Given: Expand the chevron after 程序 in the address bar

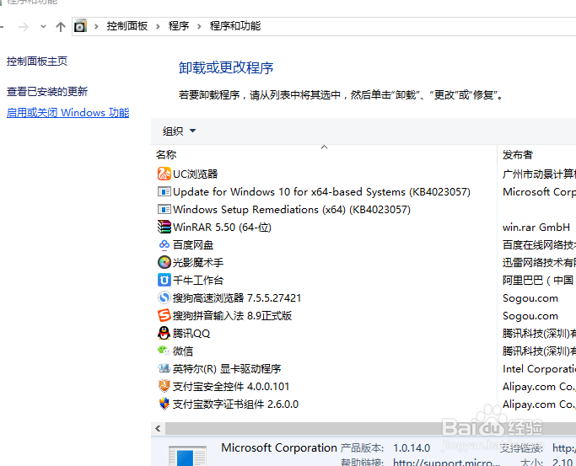Looking at the screenshot, I should tap(199, 26).
